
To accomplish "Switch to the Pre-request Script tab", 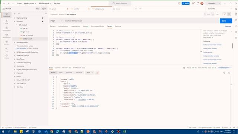I will point(97,26).
